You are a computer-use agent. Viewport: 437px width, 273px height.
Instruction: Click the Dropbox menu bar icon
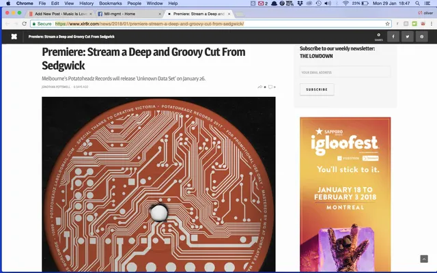click(300, 3)
